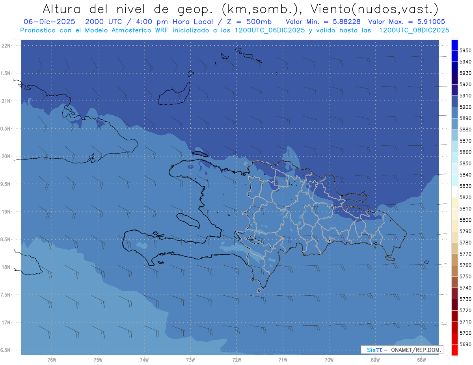Click the legend value 5820
This screenshot has height=365, width=473.
click(465, 197)
